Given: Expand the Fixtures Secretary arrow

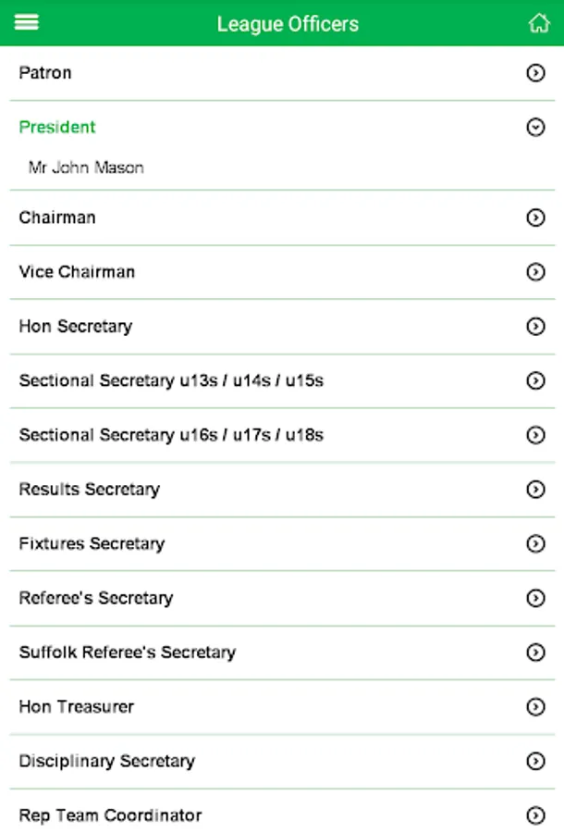Looking at the screenshot, I should coord(535,543).
